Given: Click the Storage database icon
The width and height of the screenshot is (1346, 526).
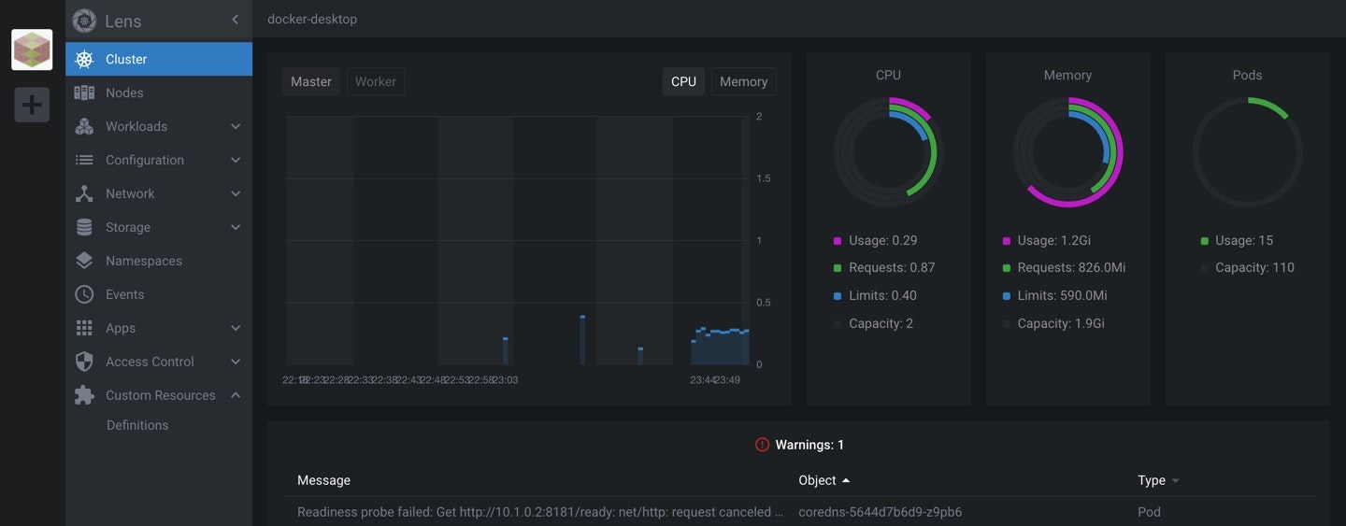Looking at the screenshot, I should coord(84,227).
